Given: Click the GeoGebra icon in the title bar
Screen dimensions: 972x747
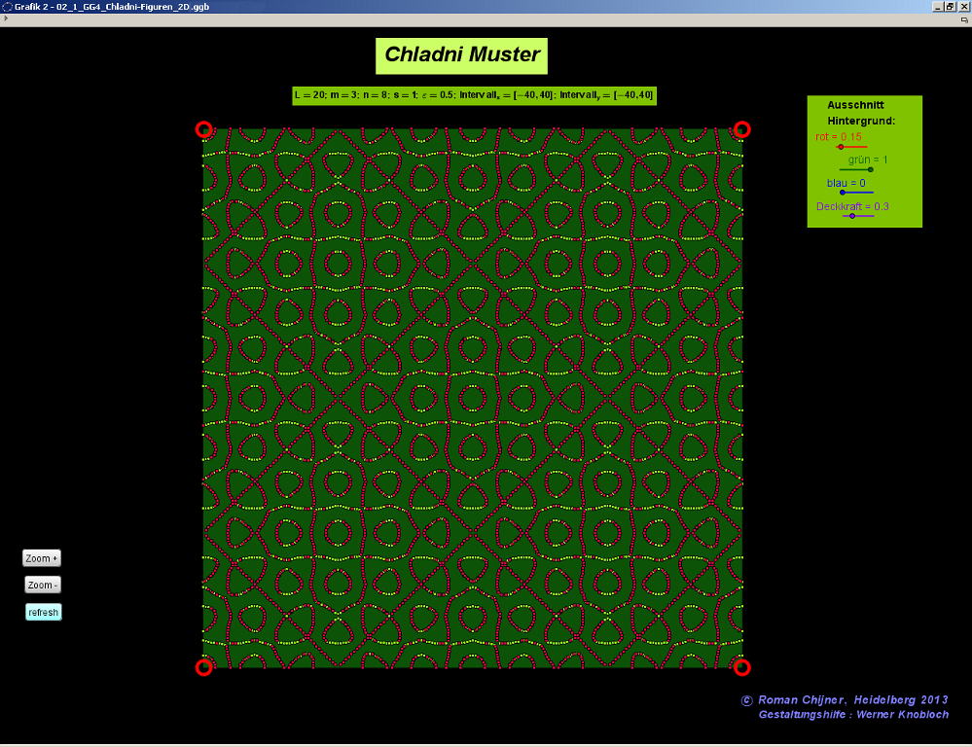Looking at the screenshot, I should pos(7,6).
